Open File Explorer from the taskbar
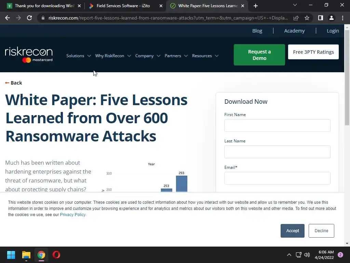This screenshot has height=263, width=350. pyautogui.click(x=26, y=255)
